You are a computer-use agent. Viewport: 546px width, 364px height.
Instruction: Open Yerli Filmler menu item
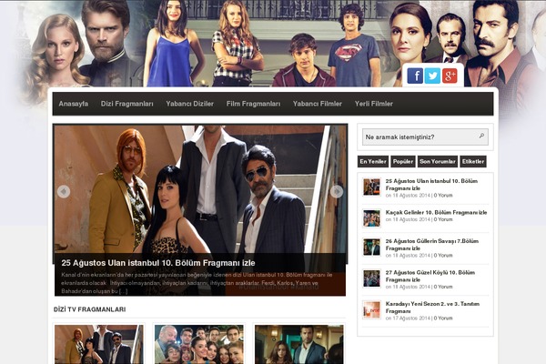[374, 104]
